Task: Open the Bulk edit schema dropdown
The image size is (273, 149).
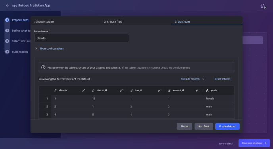Action: (192, 79)
